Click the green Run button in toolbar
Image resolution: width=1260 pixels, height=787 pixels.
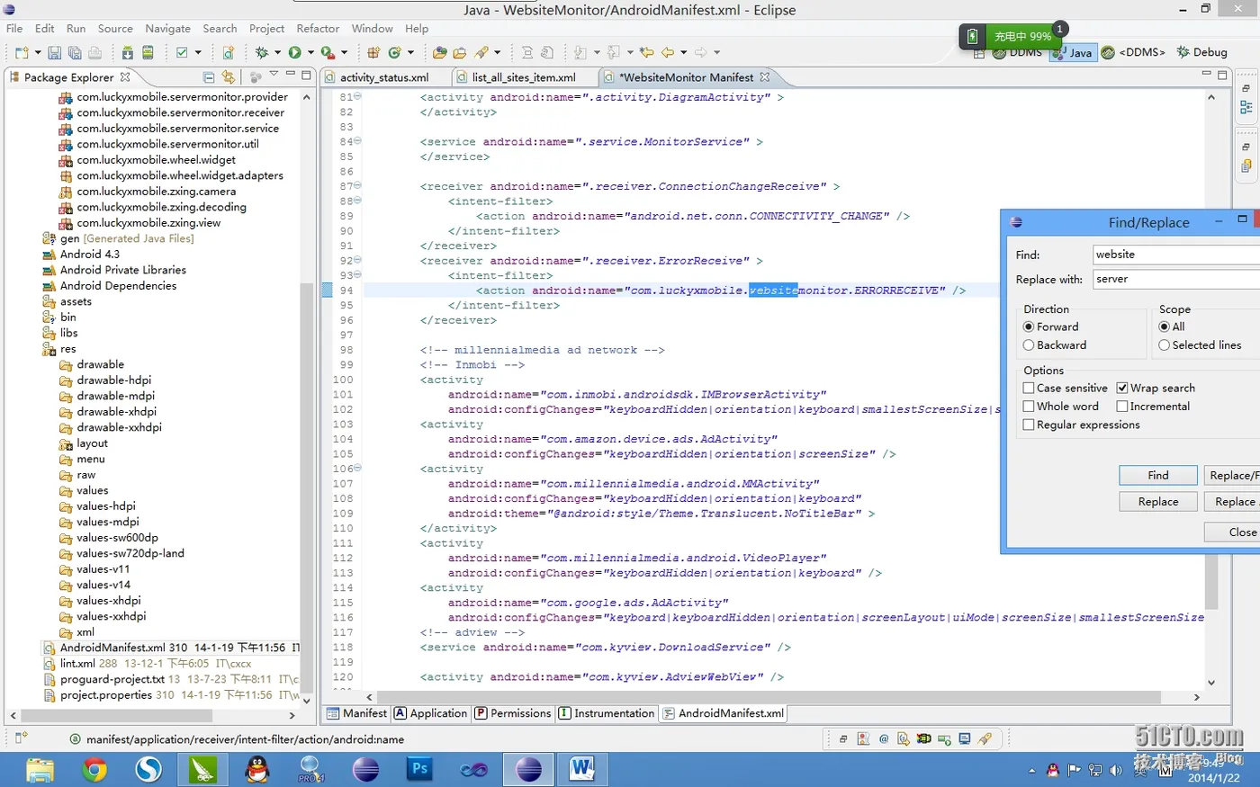pyautogui.click(x=294, y=53)
